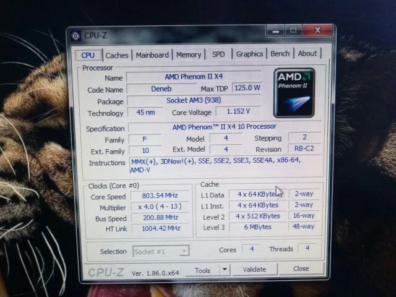Click the Core Voltage value 1.152 V
The height and width of the screenshot is (297, 396).
pyautogui.click(x=238, y=111)
